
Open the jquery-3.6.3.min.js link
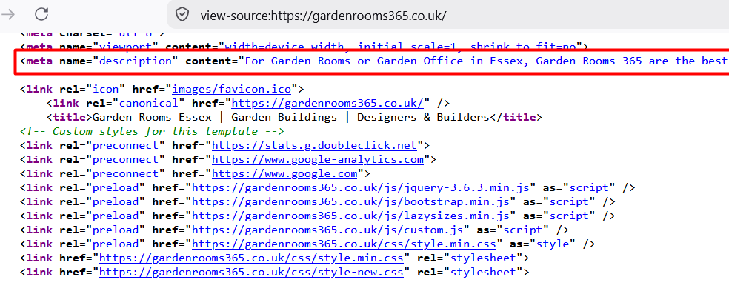361,187
